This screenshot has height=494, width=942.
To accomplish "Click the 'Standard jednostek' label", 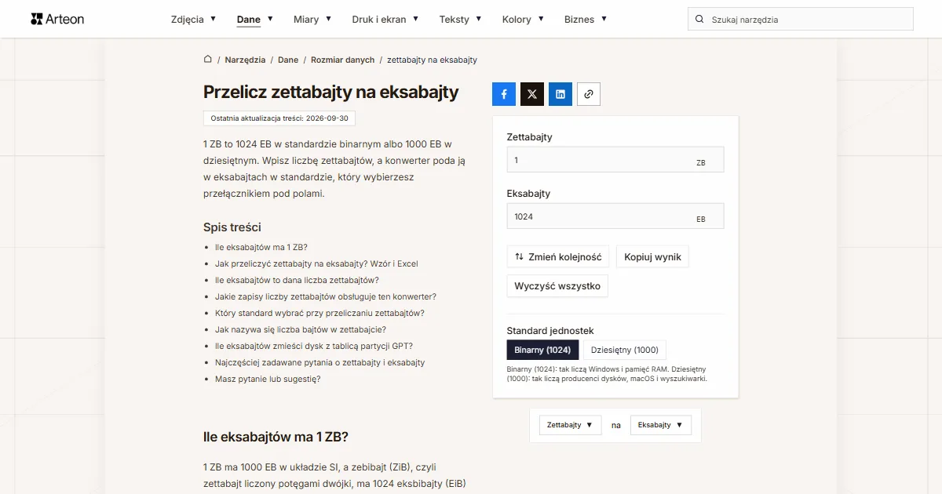I will tap(550, 330).
